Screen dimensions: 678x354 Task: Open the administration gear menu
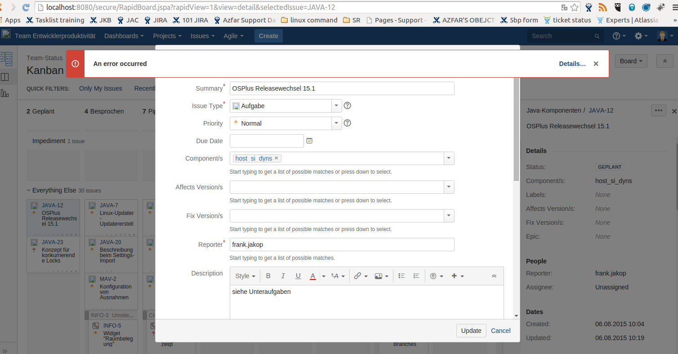click(x=642, y=36)
